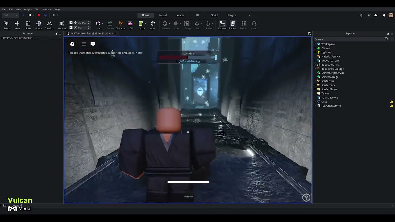Toggle the Explorer panel button
The image size is (395, 222).
(222, 25)
